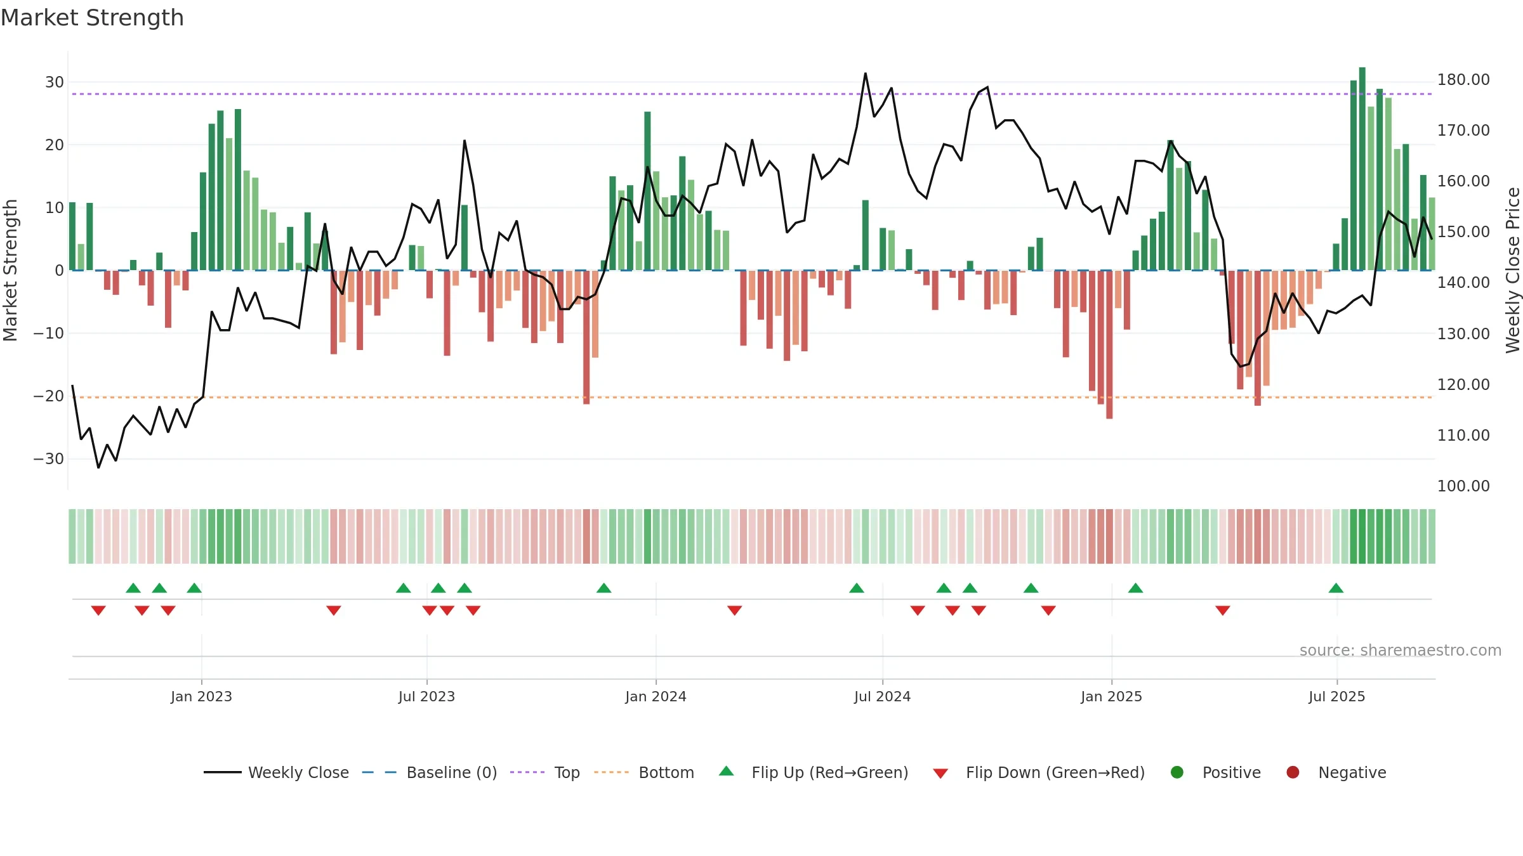
Task: Click the Flip Up marker just after Jan 2025
Action: [1136, 588]
